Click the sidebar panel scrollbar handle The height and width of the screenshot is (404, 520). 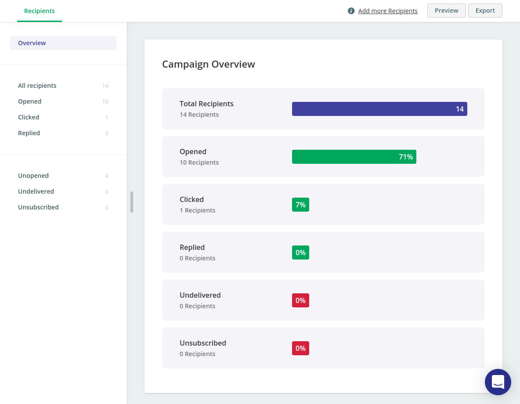click(132, 202)
